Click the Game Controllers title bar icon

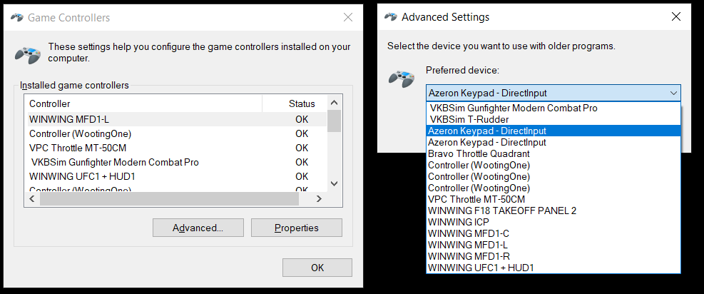pos(16,17)
